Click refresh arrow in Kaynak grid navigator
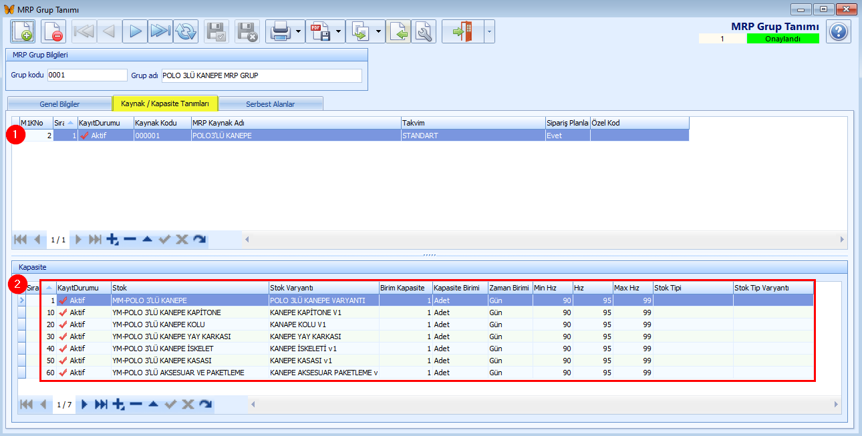The image size is (862, 436). (199, 239)
